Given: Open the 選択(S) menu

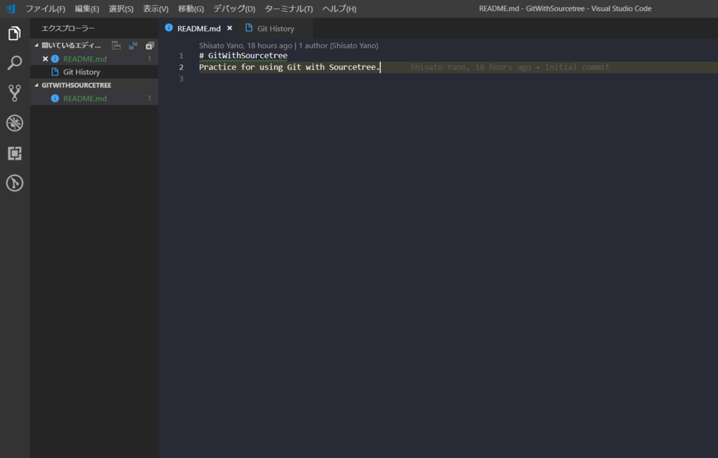Looking at the screenshot, I should pyautogui.click(x=121, y=8).
